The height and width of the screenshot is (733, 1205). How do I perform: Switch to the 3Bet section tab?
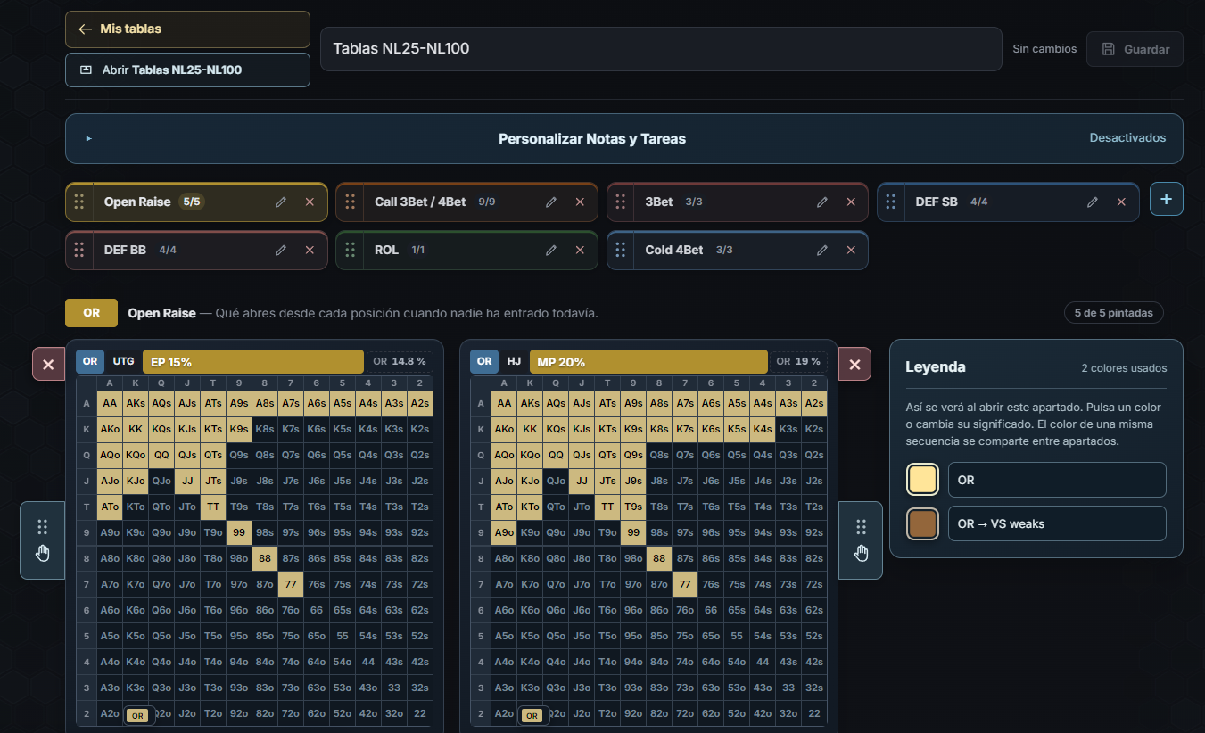pyautogui.click(x=659, y=202)
